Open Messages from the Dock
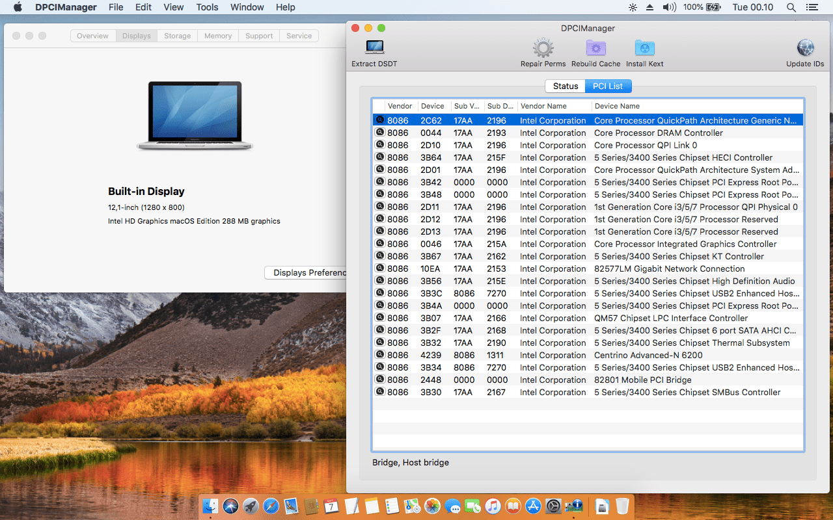Viewport: 833px width, 520px height. 452,506
